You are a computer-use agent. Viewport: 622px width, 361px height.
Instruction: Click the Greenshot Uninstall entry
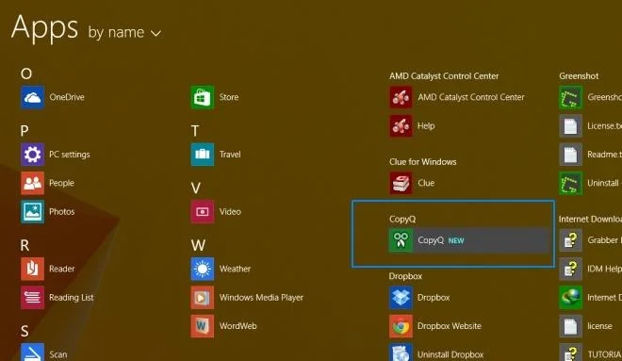(590, 183)
